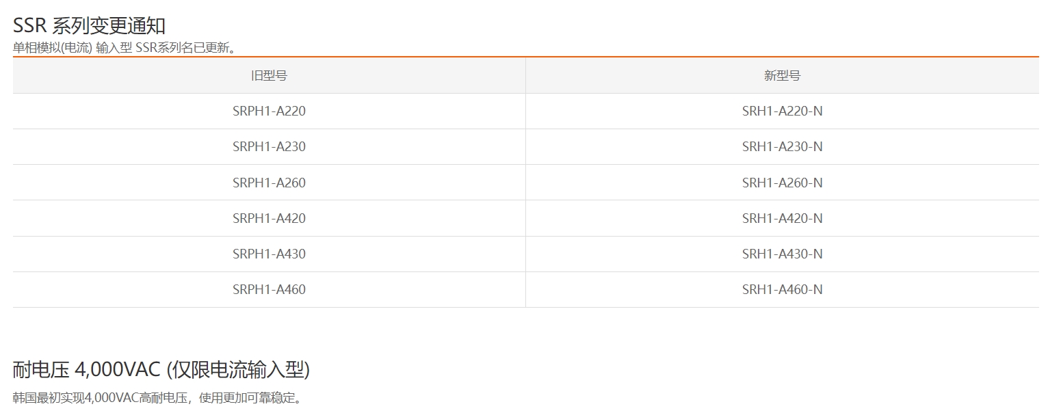The height and width of the screenshot is (413, 1061).
Task: Select the SRH1-A260-N entry
Action: [782, 183]
